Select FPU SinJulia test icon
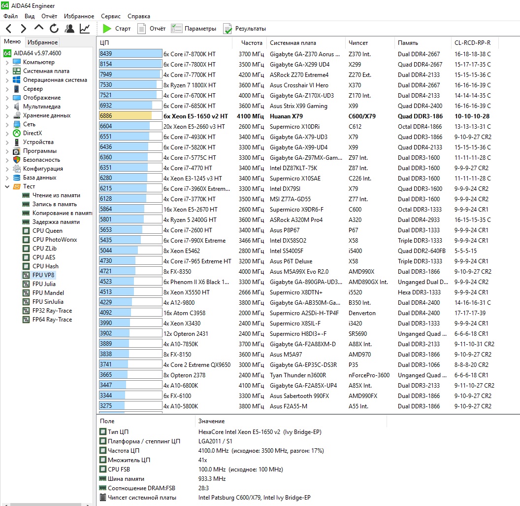 pos(26,302)
